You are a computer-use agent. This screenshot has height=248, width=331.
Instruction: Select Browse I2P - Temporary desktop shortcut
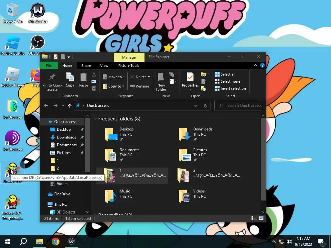point(13,208)
